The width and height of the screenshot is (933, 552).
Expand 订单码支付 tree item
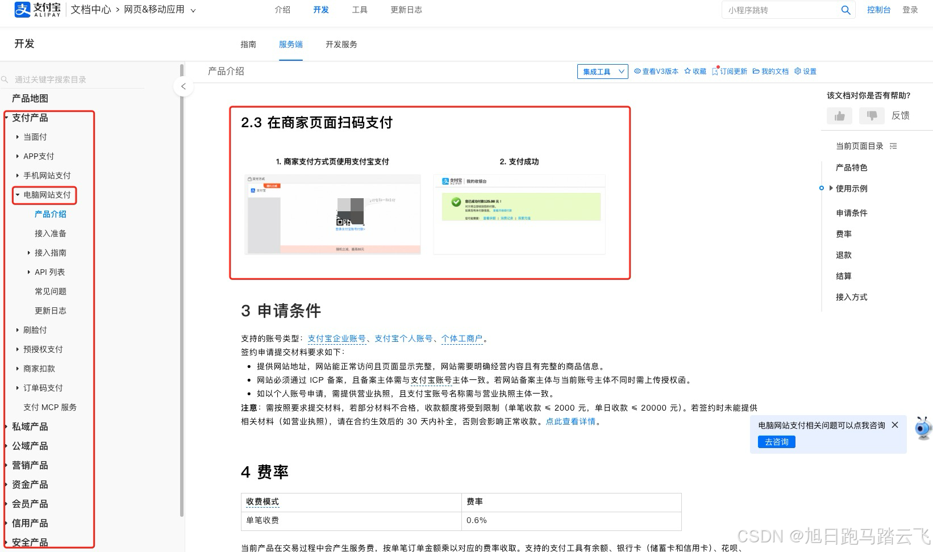[18, 388]
